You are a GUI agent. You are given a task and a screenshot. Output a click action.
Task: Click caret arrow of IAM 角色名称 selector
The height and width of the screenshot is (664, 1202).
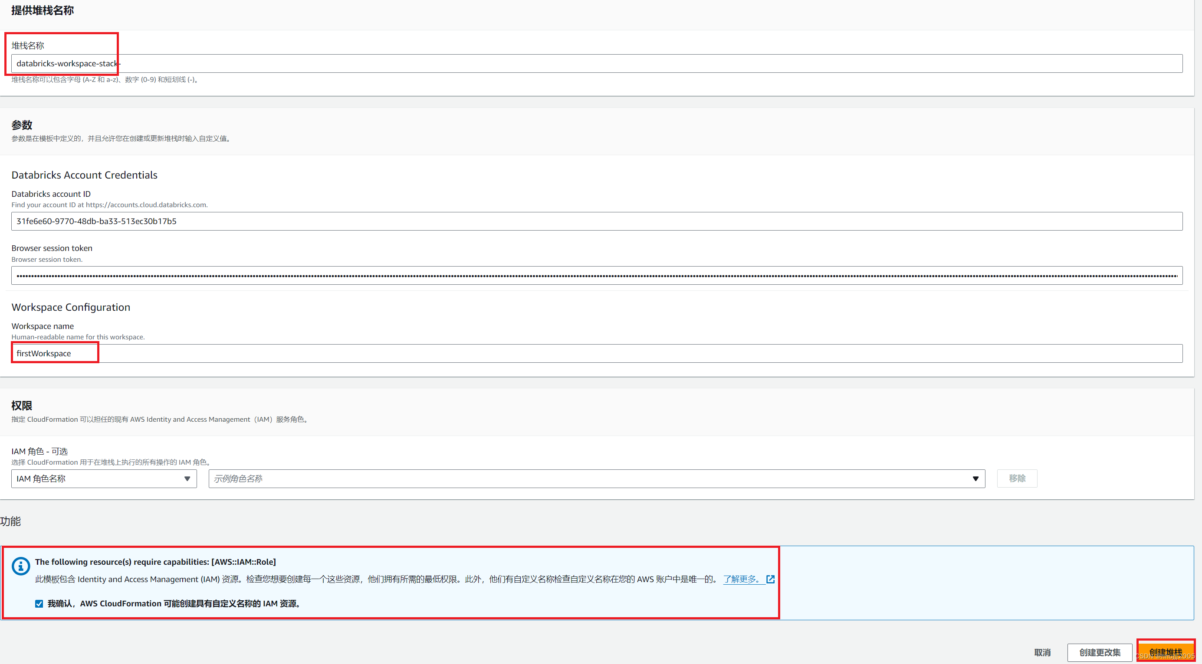tap(187, 478)
